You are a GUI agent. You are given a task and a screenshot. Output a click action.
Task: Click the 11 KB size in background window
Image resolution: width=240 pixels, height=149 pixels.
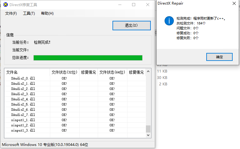[162, 71]
